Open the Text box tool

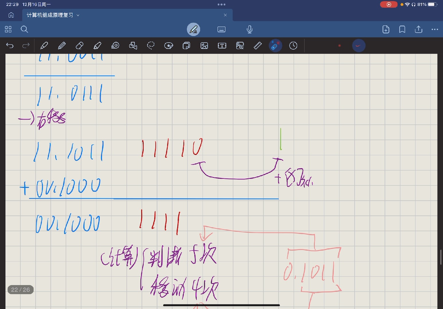click(x=222, y=45)
